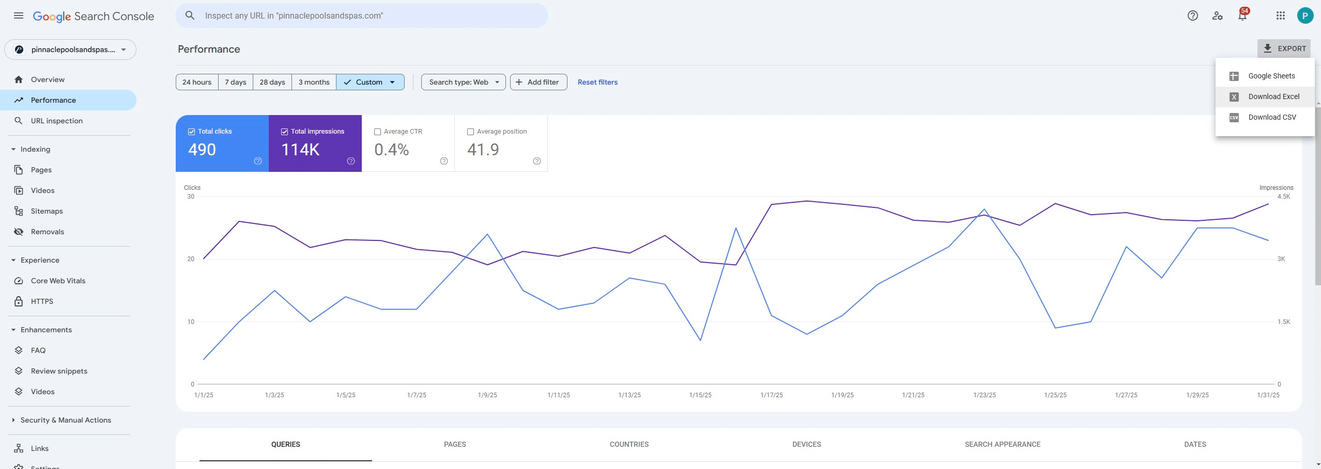
Task: Open the notifications bell icon
Action: pyautogui.click(x=1242, y=15)
